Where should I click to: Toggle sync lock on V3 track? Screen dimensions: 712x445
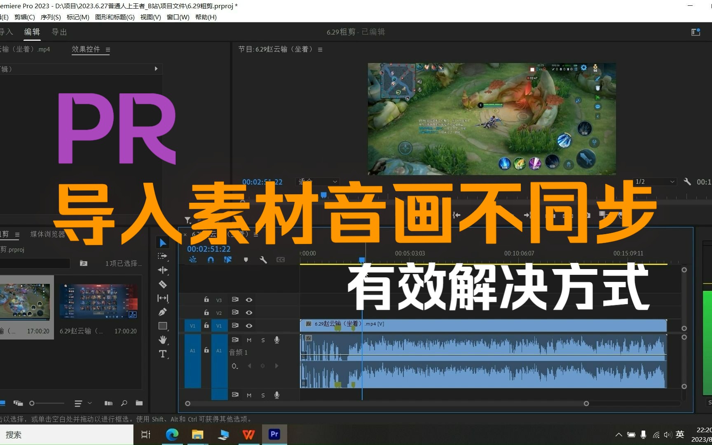coord(235,300)
